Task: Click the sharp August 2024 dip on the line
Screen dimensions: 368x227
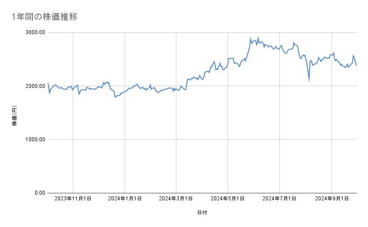Action: pyautogui.click(x=309, y=81)
